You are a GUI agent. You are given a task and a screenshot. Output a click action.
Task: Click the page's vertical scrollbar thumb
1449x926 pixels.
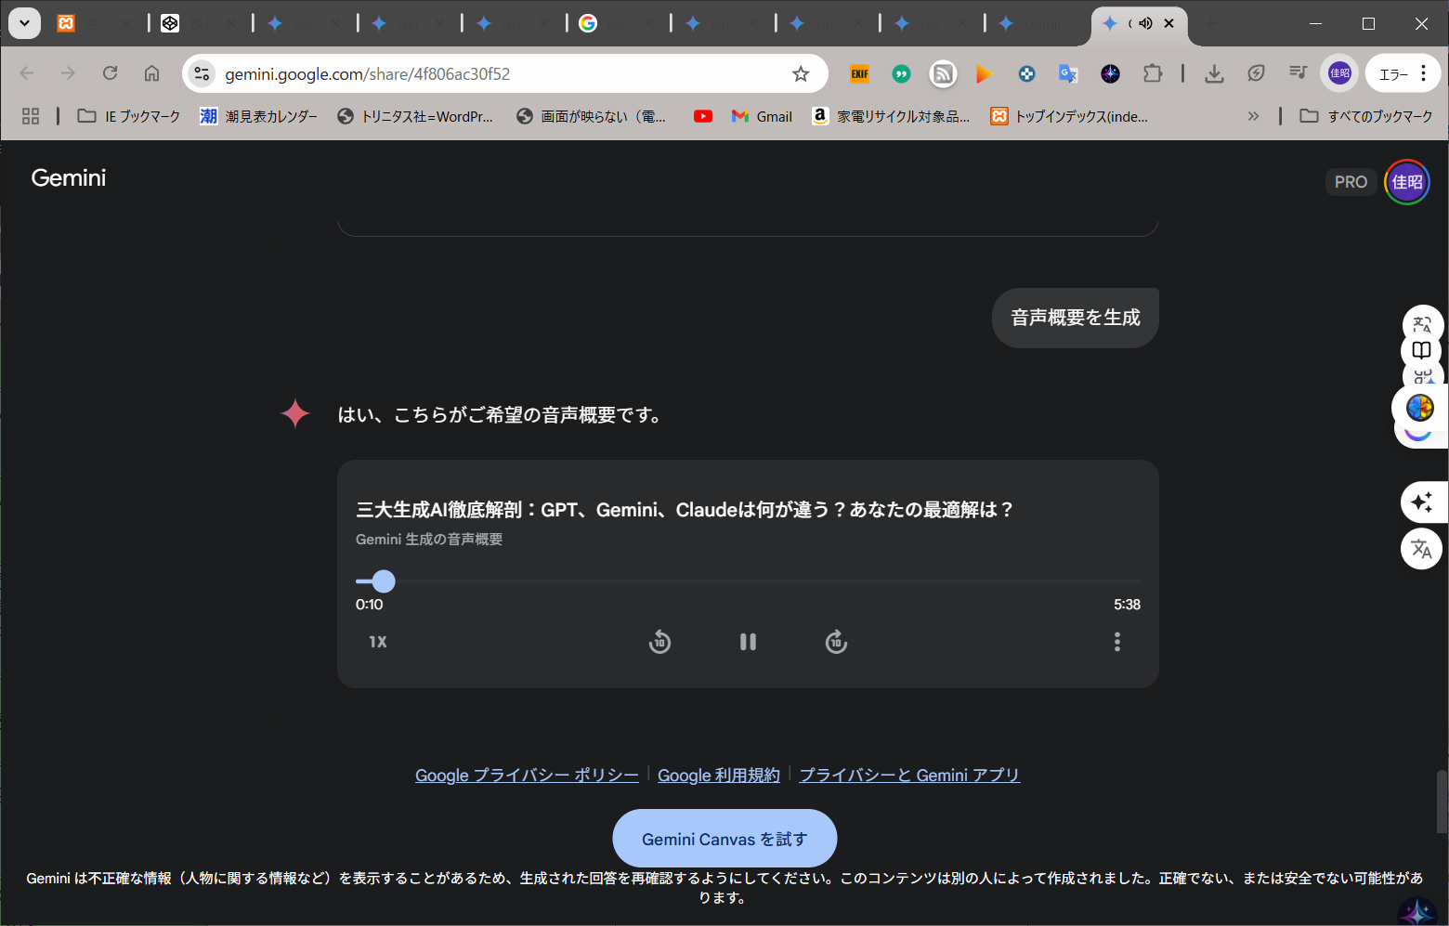(x=1442, y=802)
